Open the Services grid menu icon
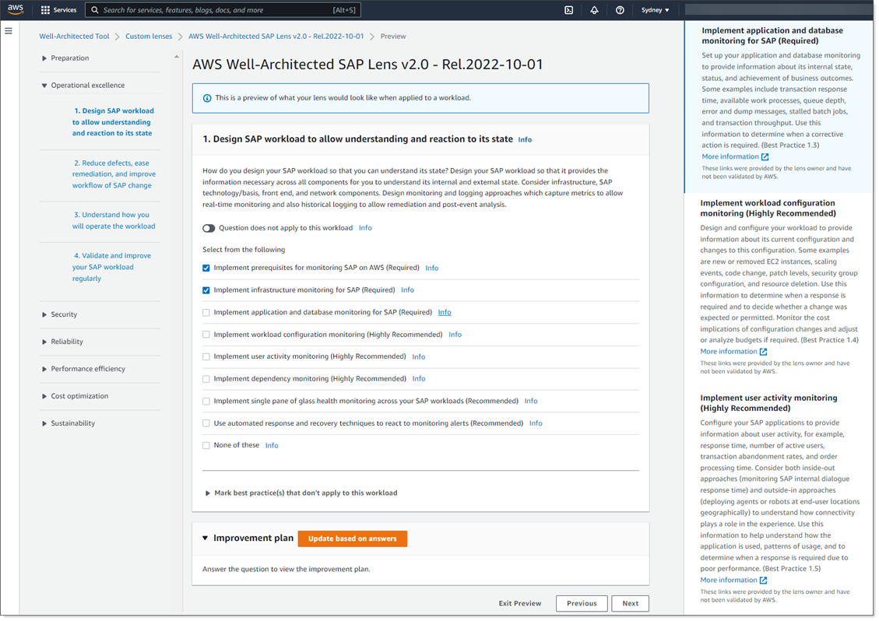Screen dimensions: 879x621 pyautogui.click(x=45, y=10)
